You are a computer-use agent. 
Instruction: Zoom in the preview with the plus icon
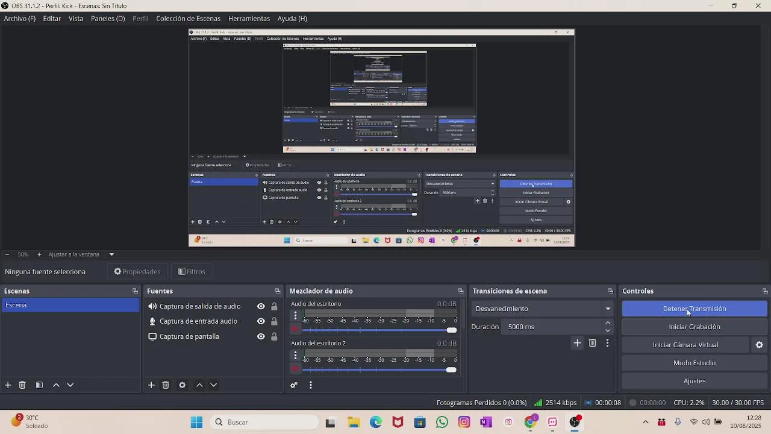pyautogui.click(x=39, y=254)
